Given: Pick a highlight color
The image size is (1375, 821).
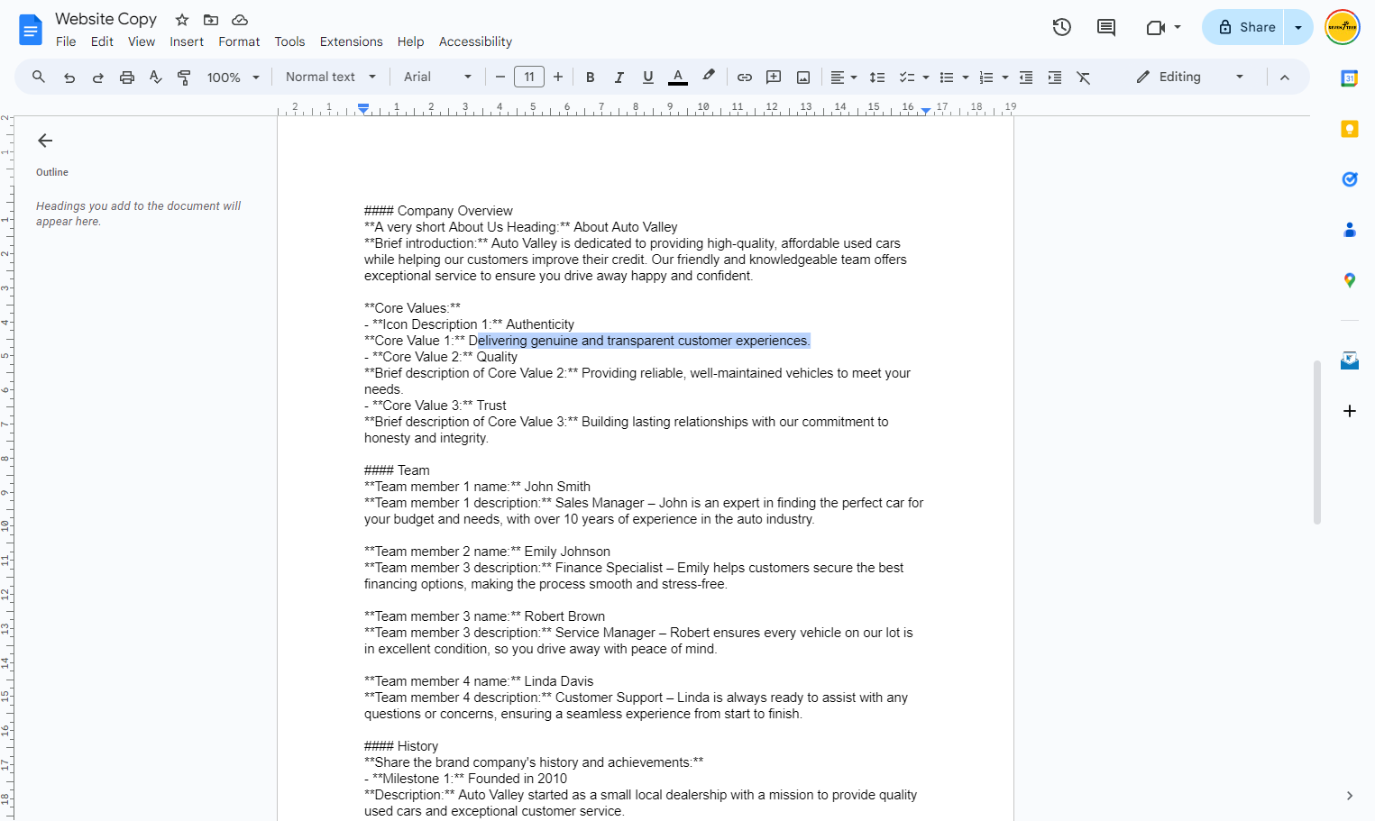Looking at the screenshot, I should pos(709,78).
